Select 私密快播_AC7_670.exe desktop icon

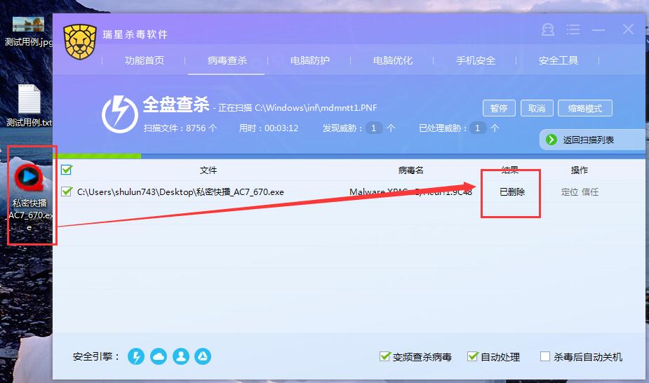click(29, 198)
